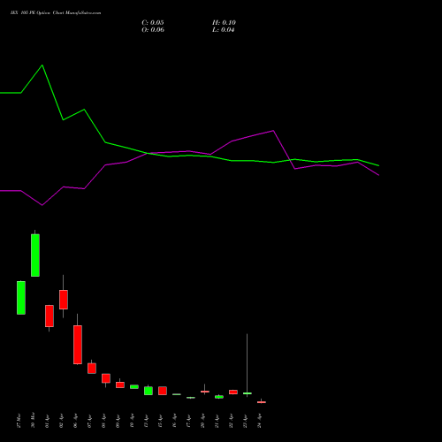The image size is (442, 442).
Task: Click the long upper wick on 23 Apr
Action: click(247, 363)
